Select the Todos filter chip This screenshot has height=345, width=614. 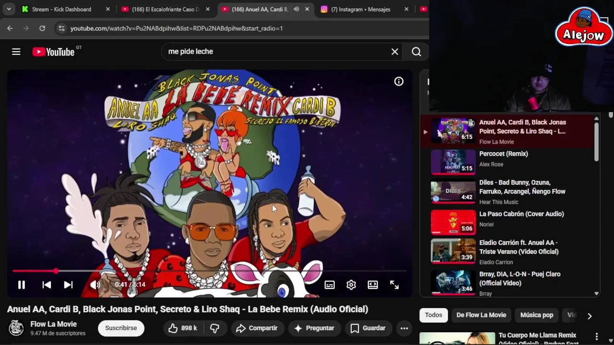[x=433, y=315]
